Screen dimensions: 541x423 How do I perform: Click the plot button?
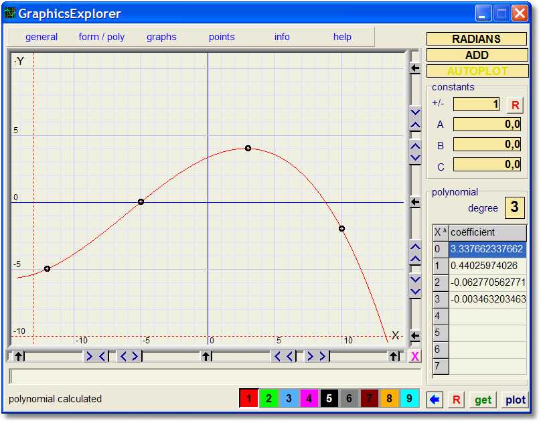[515, 400]
